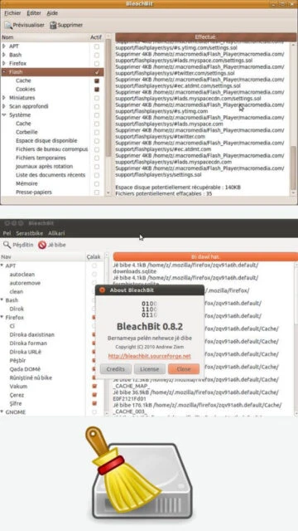Click the Prévisualiser toolbar icon
Image resolution: width=298 pixels, height=531 pixels.
(x=8, y=25)
